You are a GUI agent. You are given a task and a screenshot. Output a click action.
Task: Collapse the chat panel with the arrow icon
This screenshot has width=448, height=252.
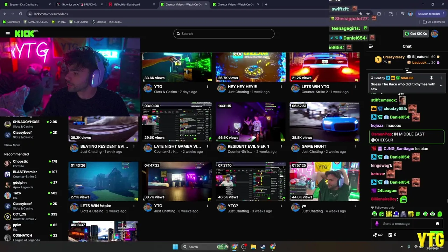point(371,46)
